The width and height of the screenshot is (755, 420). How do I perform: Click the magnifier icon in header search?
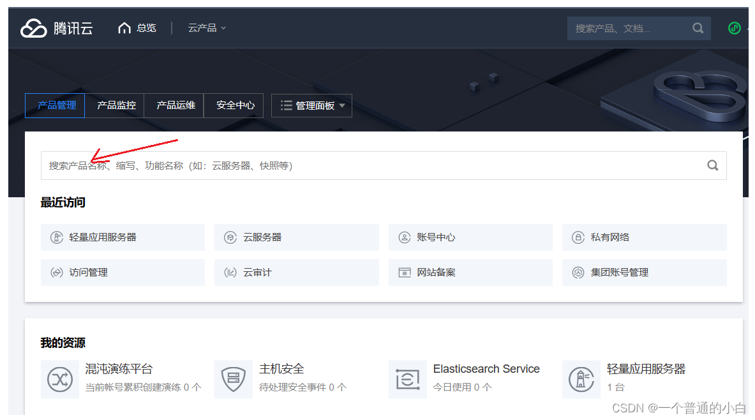click(698, 29)
